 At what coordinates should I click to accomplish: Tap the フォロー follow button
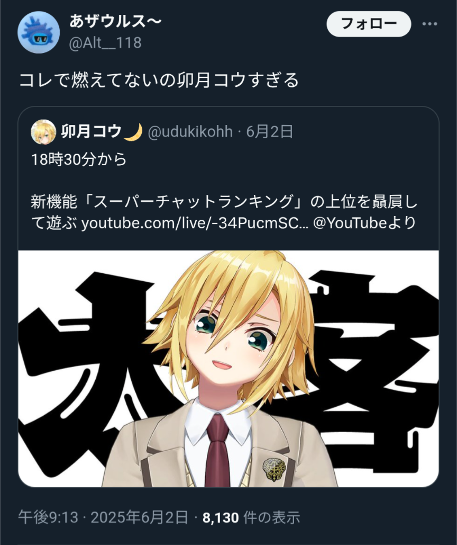coord(369,24)
